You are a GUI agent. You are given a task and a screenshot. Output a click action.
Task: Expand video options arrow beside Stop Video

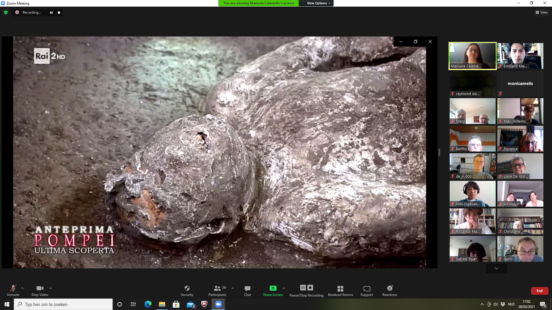click(51, 288)
